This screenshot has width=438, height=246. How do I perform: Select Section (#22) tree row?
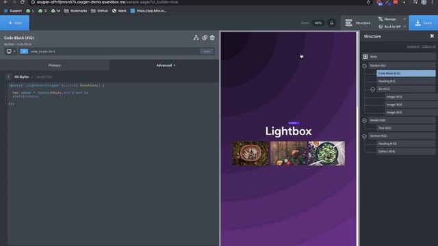point(402,136)
